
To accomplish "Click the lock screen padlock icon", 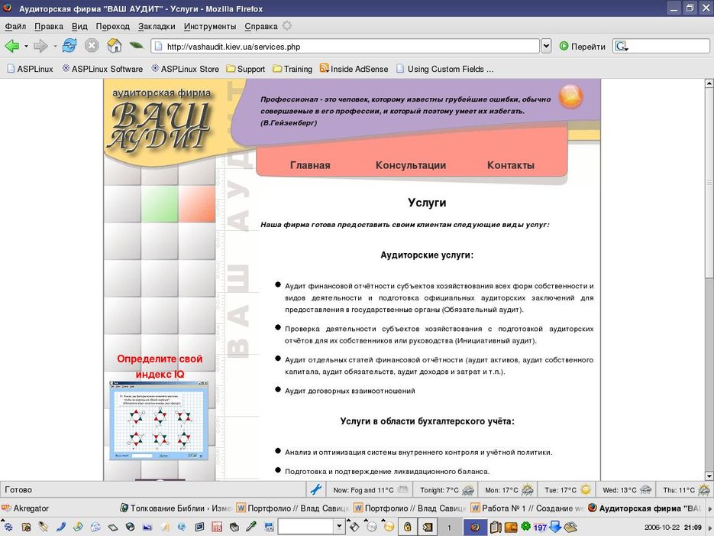I will click(408, 527).
